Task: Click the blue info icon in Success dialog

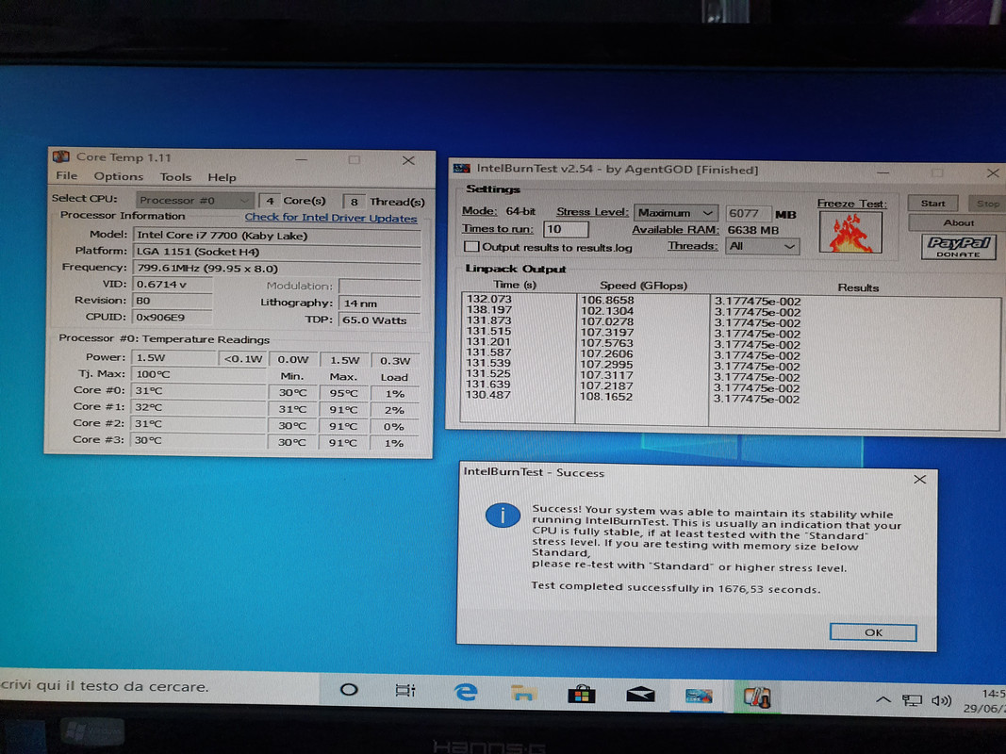Action: click(503, 516)
